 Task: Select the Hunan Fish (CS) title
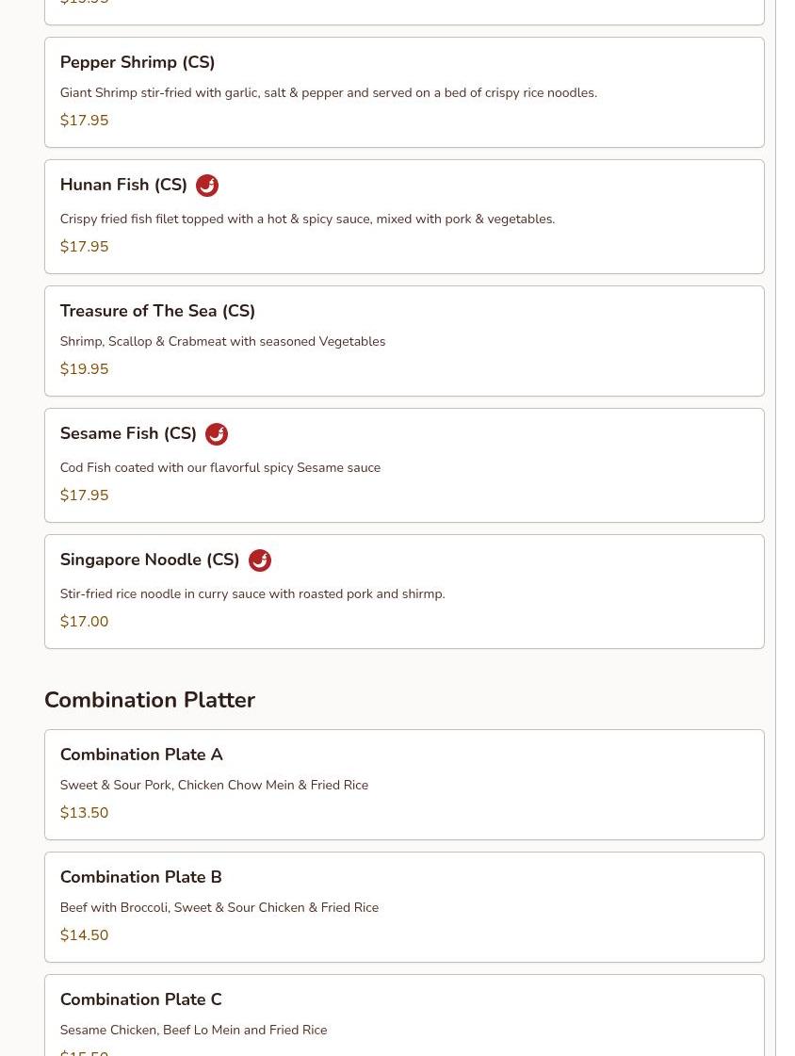click(x=123, y=186)
